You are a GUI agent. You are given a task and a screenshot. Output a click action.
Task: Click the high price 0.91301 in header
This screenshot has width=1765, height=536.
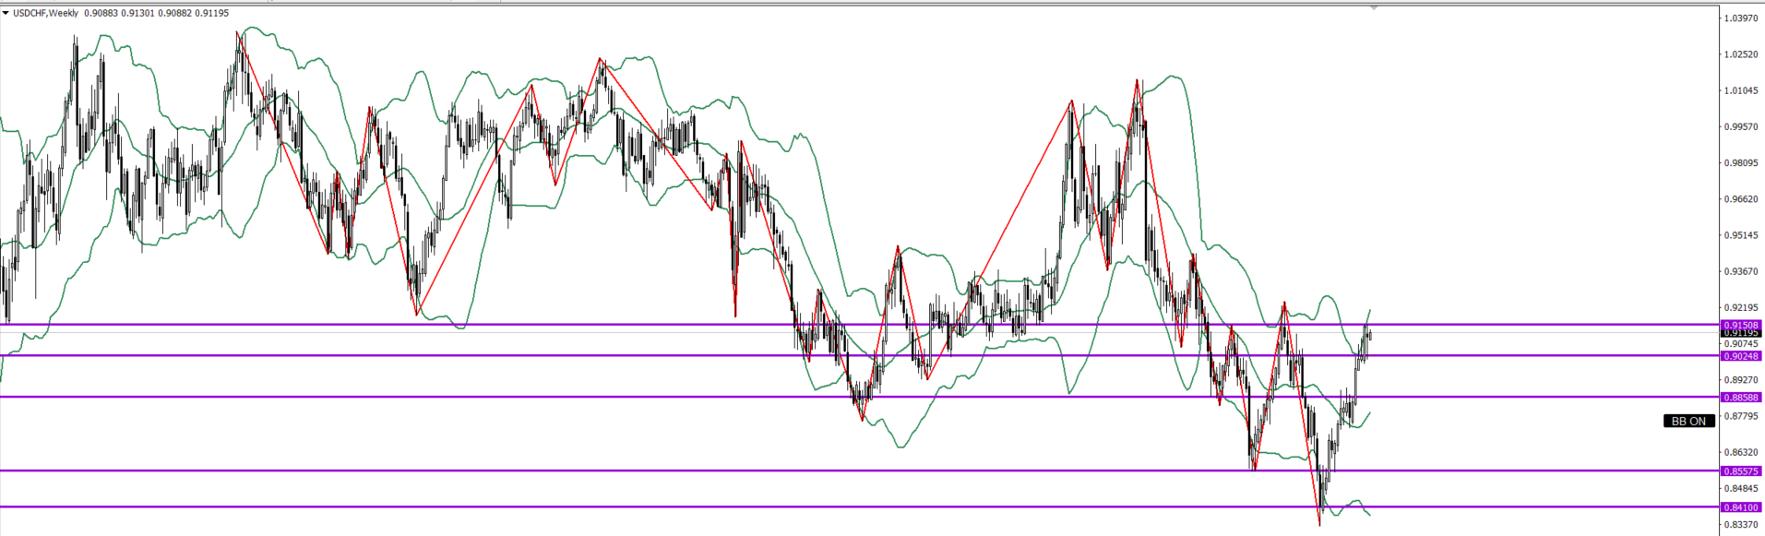(137, 13)
